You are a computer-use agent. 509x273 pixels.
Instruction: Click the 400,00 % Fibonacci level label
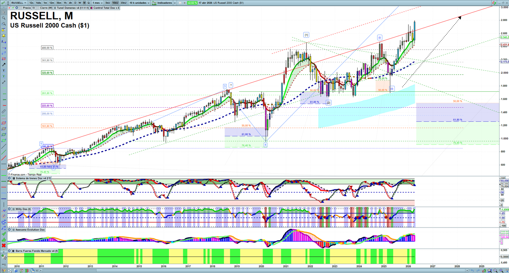click(x=47, y=48)
